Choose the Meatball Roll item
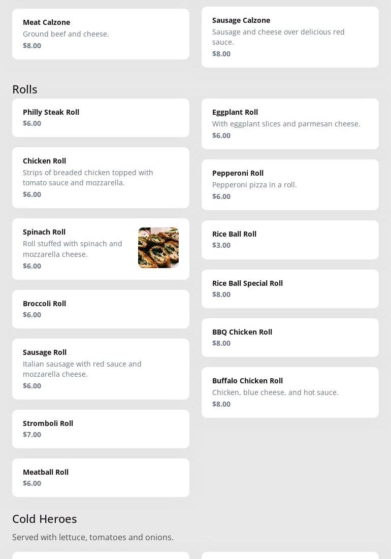This screenshot has height=559, width=391. click(101, 478)
